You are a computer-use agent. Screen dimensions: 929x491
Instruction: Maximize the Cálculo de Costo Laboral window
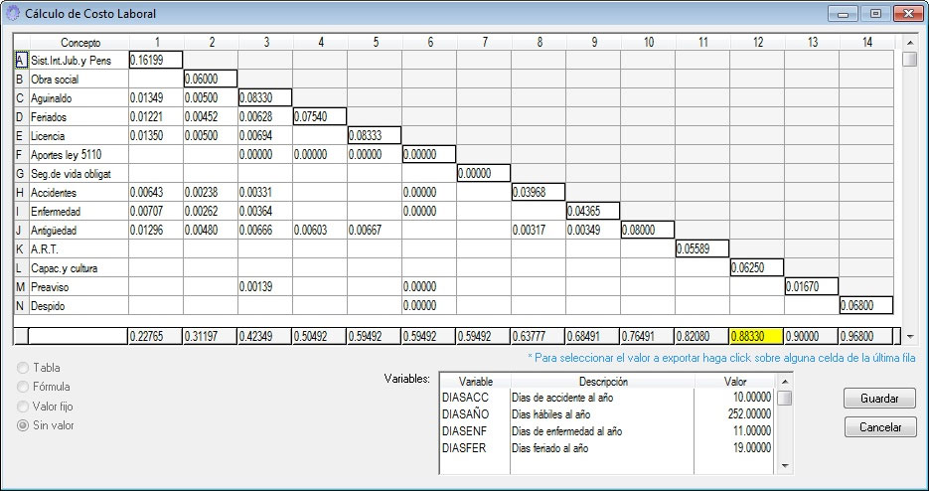(875, 14)
